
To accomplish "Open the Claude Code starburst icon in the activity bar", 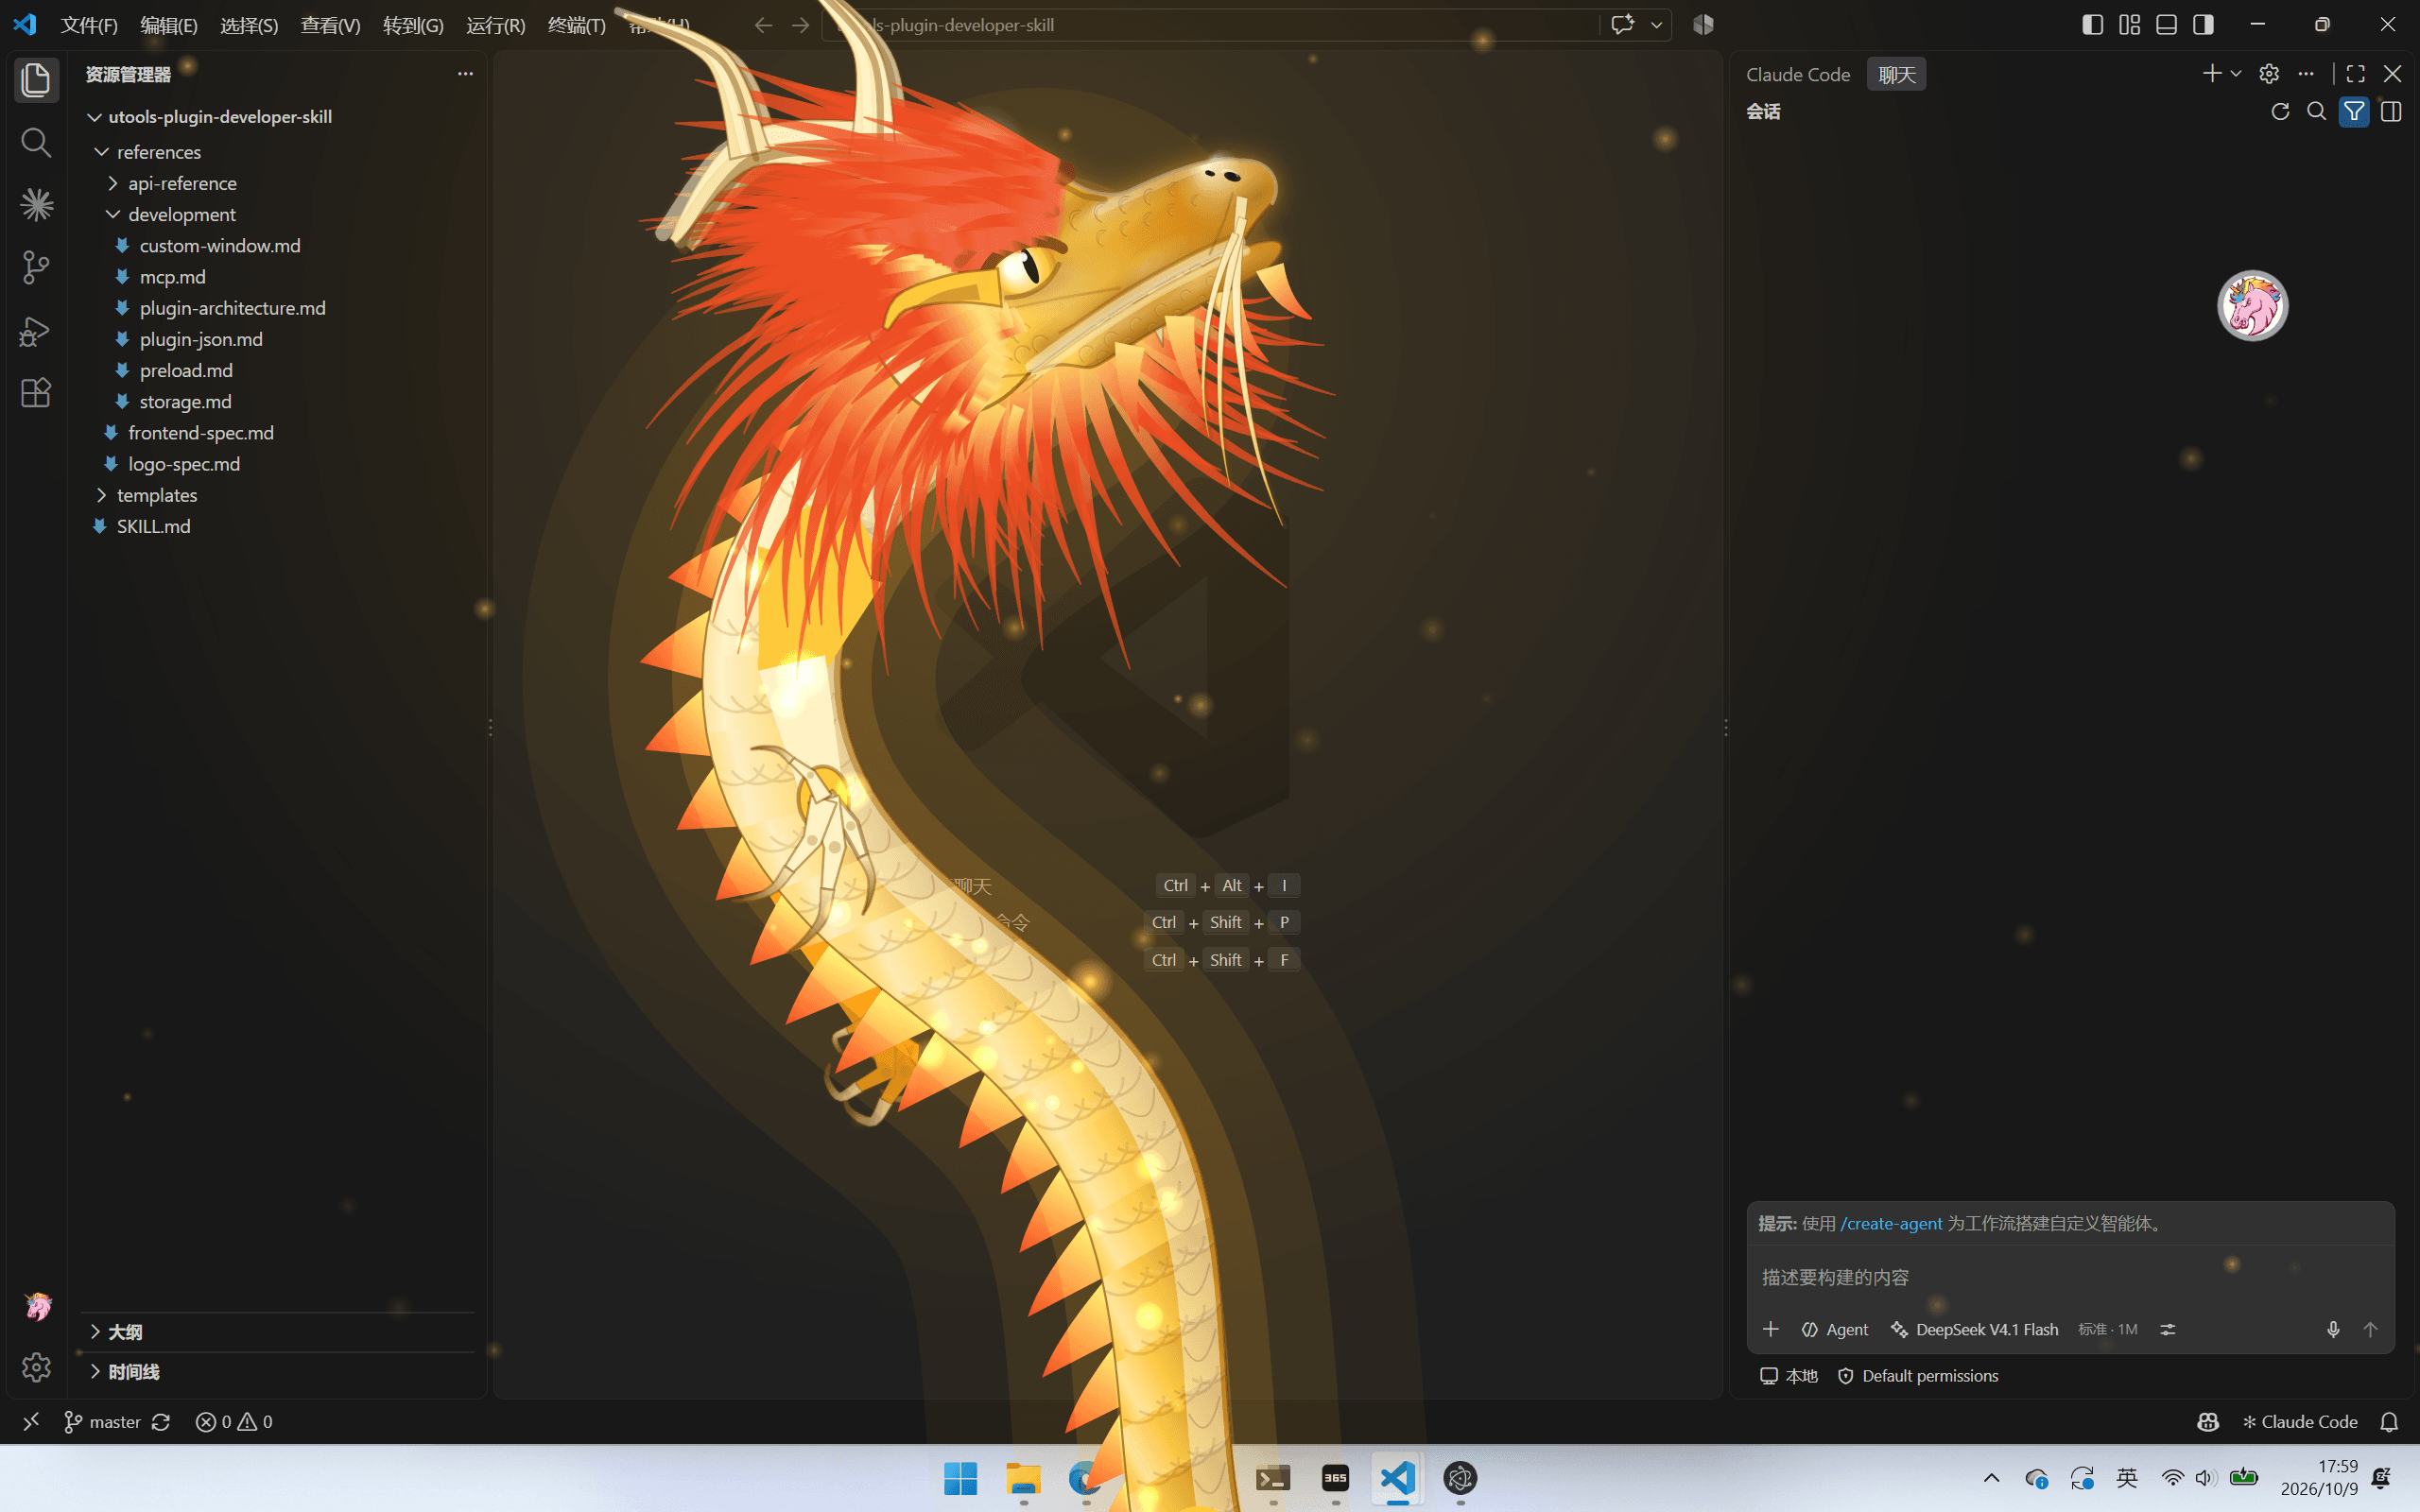I will [36, 205].
